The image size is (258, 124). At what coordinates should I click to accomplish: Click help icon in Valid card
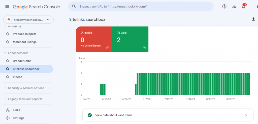pyautogui.click(x=144, y=48)
